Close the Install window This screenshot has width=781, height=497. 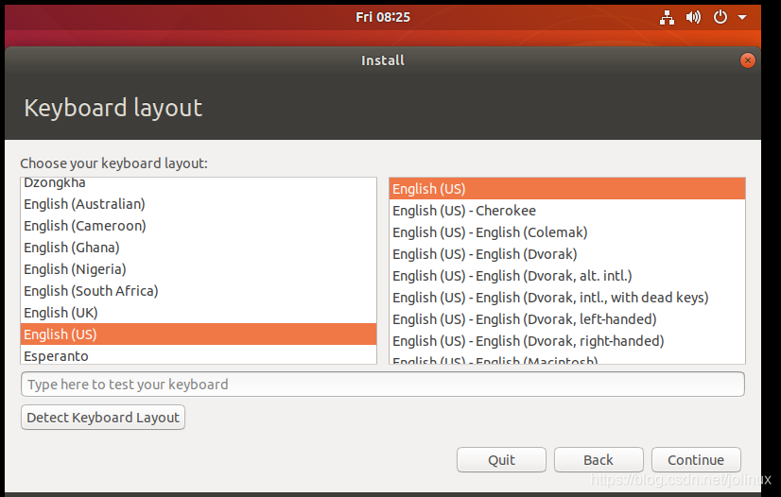(747, 60)
